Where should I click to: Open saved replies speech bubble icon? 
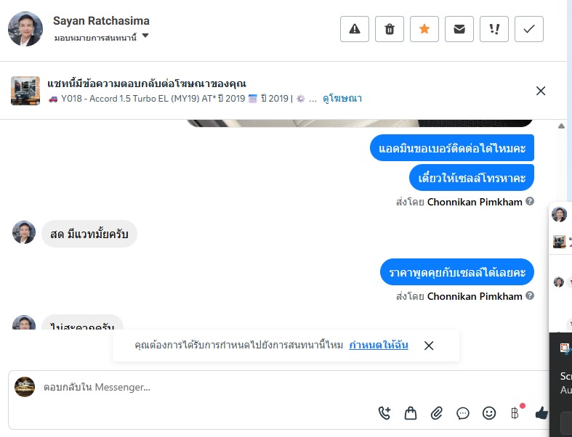pyautogui.click(x=463, y=413)
